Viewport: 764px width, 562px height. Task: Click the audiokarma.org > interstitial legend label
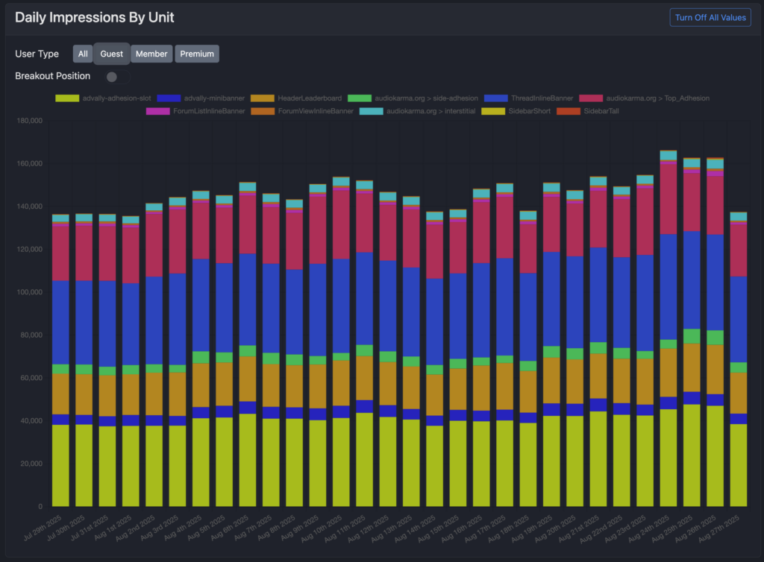(x=430, y=111)
